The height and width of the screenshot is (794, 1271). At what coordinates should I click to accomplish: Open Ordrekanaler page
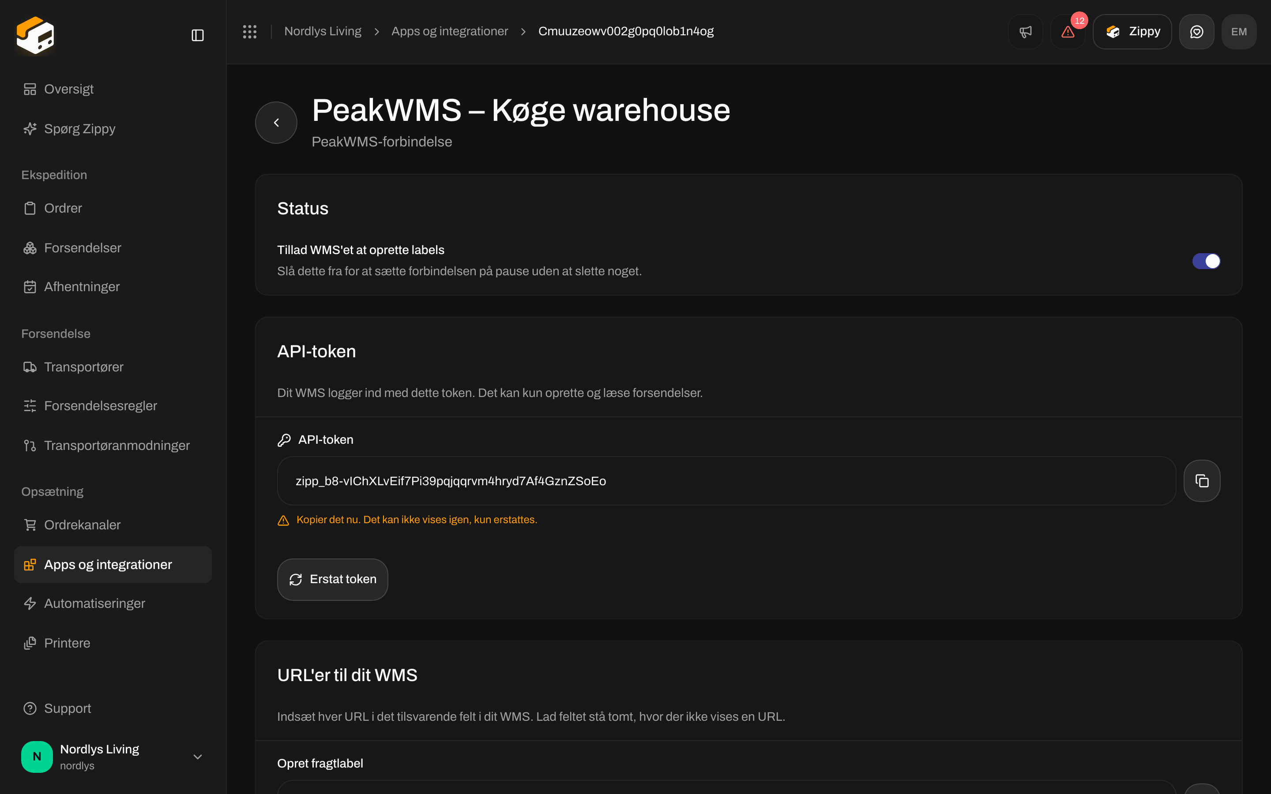(113, 524)
